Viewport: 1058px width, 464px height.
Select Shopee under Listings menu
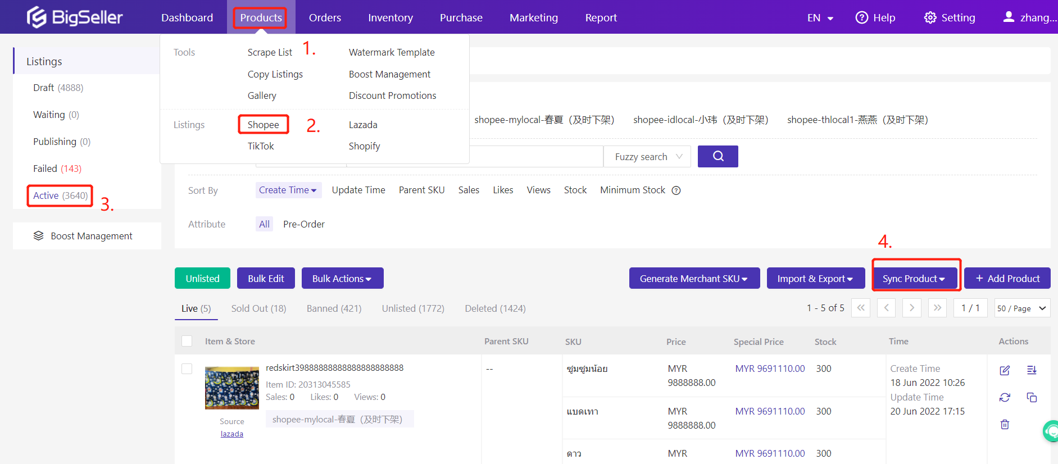pos(264,125)
